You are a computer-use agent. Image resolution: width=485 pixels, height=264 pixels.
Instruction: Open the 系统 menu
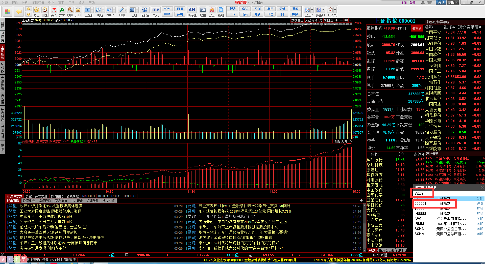[5, 3]
